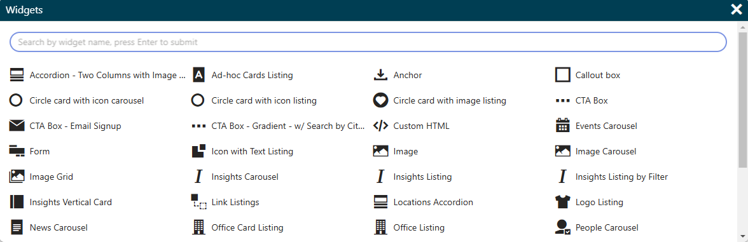Choose the Ad-hoc Cards Listing label
Image resolution: width=748 pixels, height=242 pixels.
click(x=252, y=75)
